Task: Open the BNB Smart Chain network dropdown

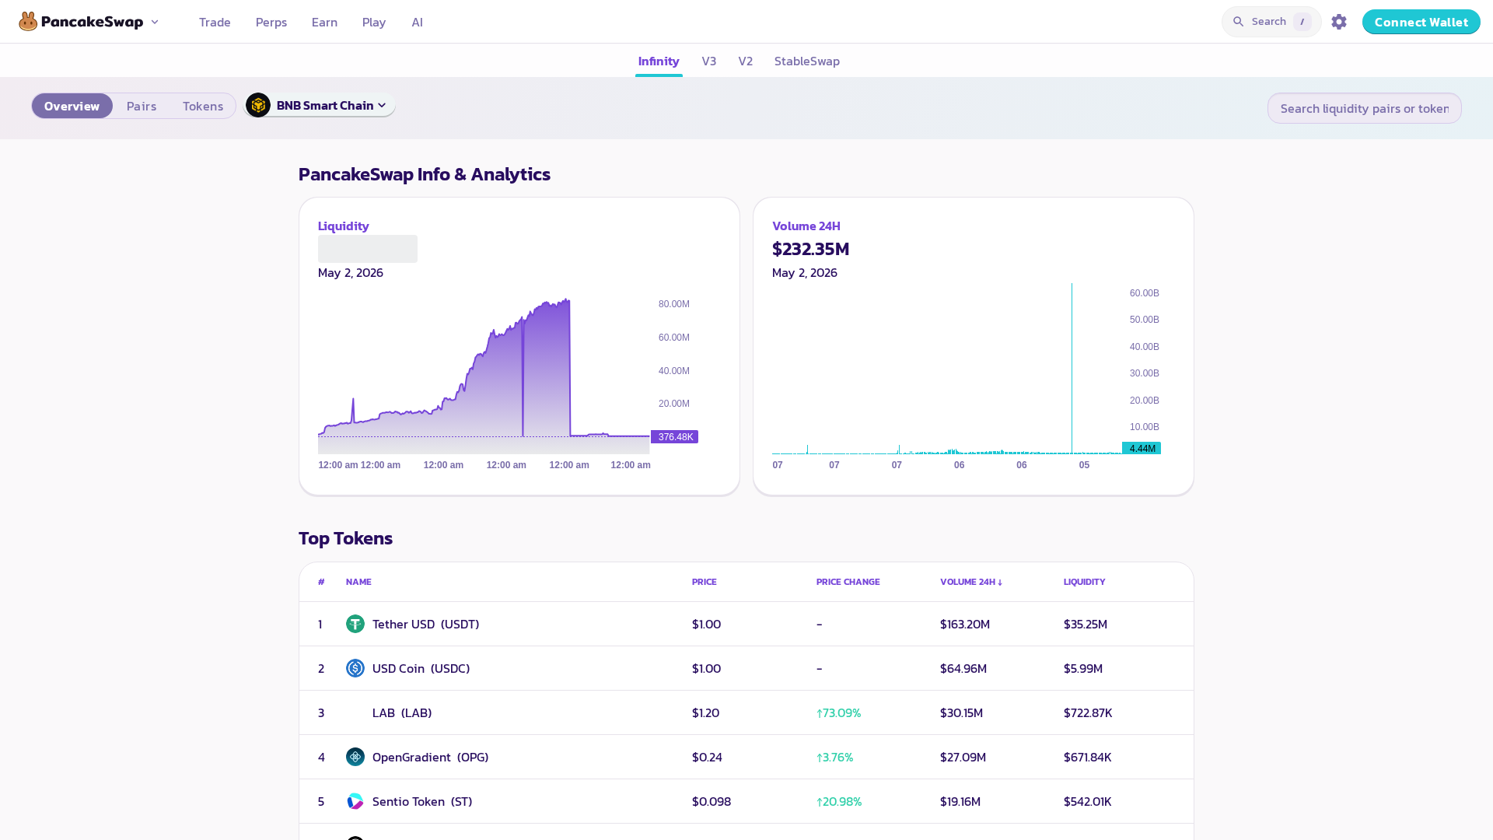Action: (x=320, y=105)
